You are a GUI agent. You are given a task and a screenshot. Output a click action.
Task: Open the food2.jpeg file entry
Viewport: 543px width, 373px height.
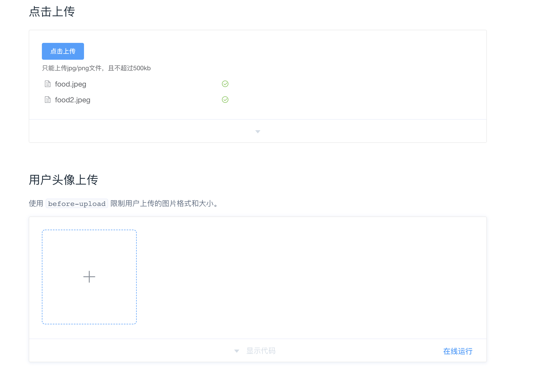point(73,100)
